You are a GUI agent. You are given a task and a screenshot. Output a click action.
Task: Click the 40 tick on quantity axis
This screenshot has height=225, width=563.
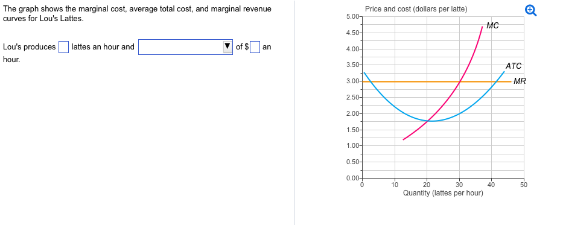(492, 185)
